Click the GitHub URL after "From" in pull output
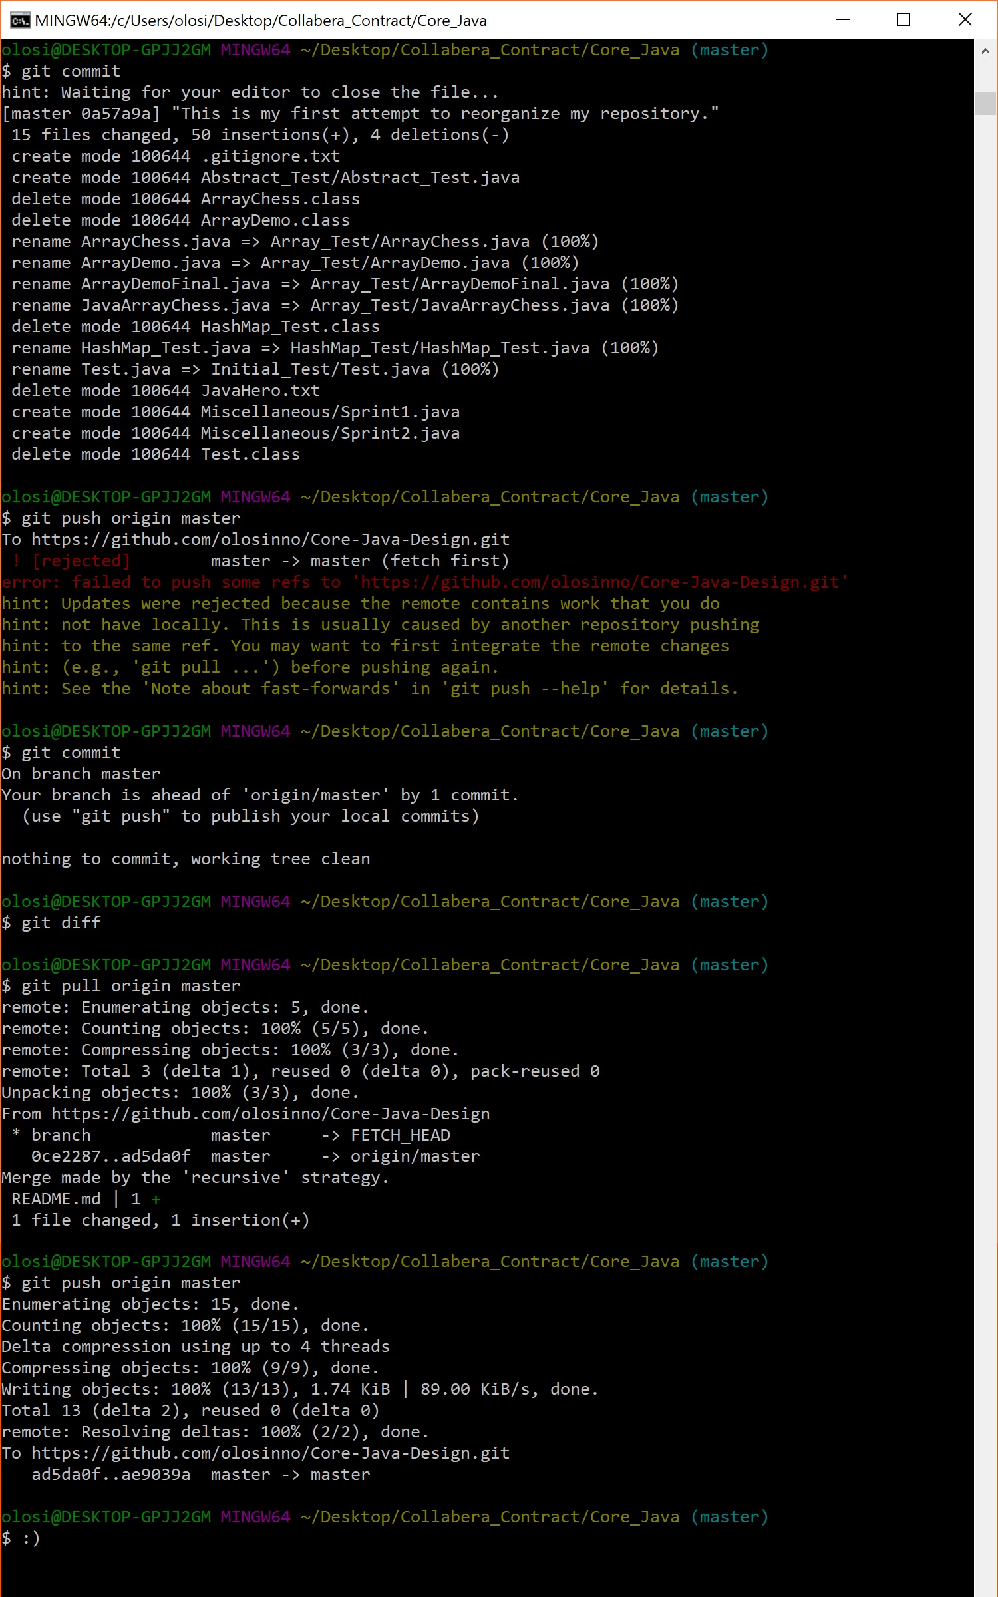 [x=270, y=1114]
